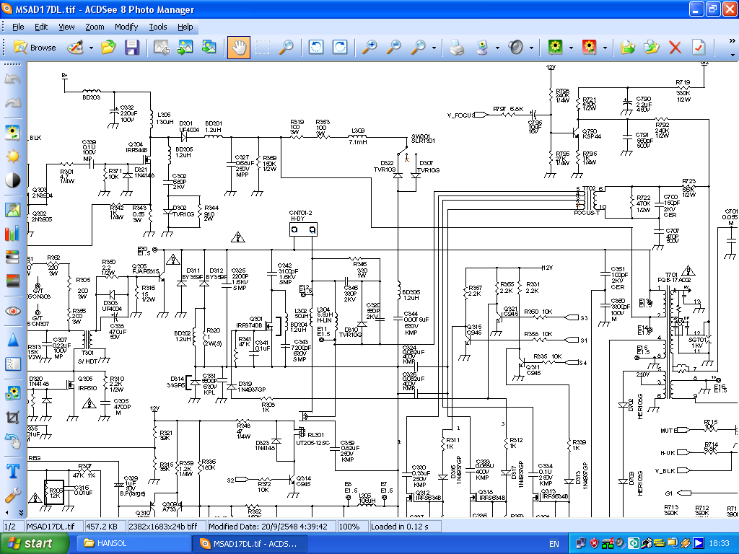The height and width of the screenshot is (554, 739).
Task: Undo using the sidebar back arrow
Action: 13,79
